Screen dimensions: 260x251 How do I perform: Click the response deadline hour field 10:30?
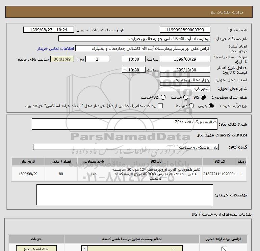pos(134,59)
